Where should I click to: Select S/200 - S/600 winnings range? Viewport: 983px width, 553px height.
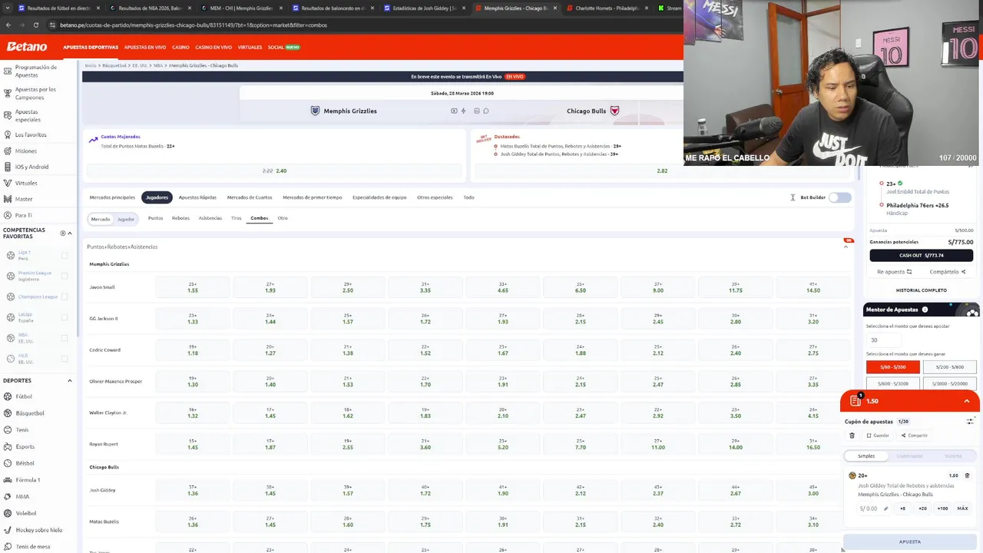(x=949, y=367)
